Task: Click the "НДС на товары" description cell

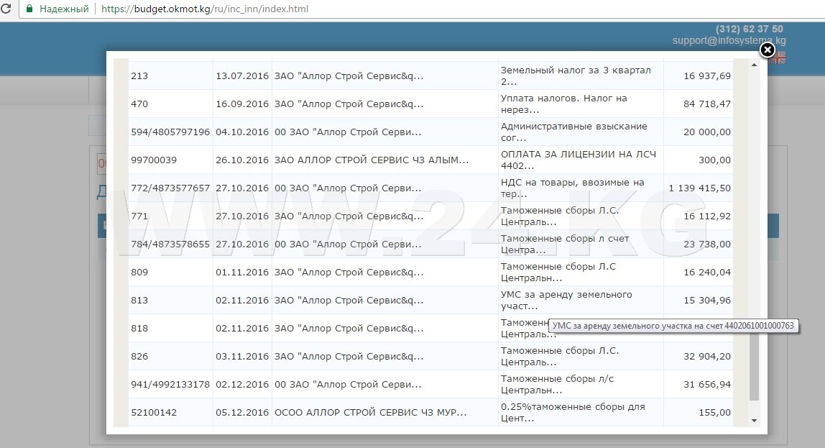Action: coord(572,188)
